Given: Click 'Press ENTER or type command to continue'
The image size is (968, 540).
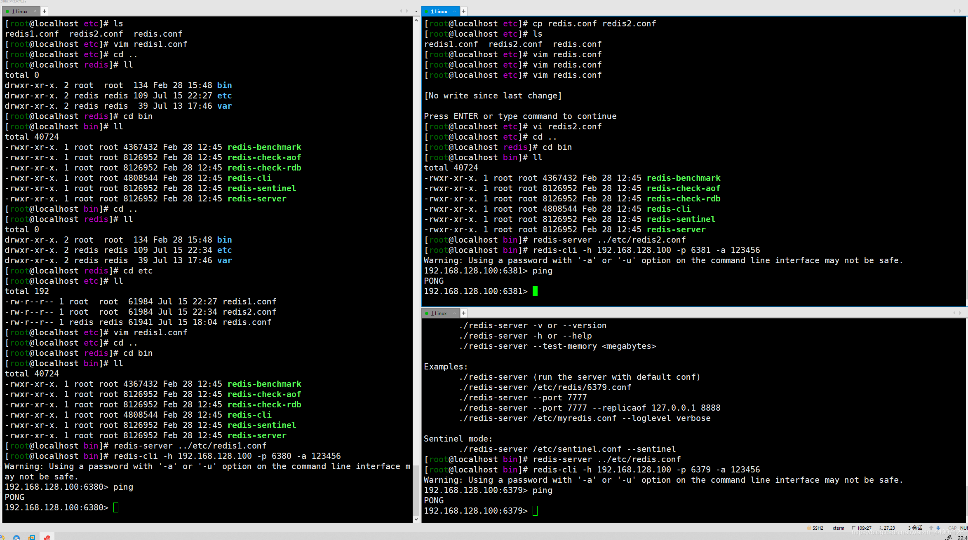Looking at the screenshot, I should pos(520,116).
